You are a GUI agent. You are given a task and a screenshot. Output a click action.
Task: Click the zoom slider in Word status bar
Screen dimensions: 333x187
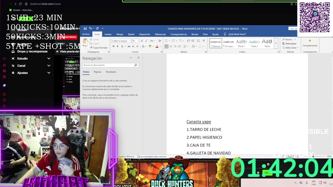click(313, 156)
